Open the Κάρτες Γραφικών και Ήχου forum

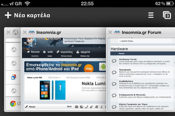pos(133,104)
